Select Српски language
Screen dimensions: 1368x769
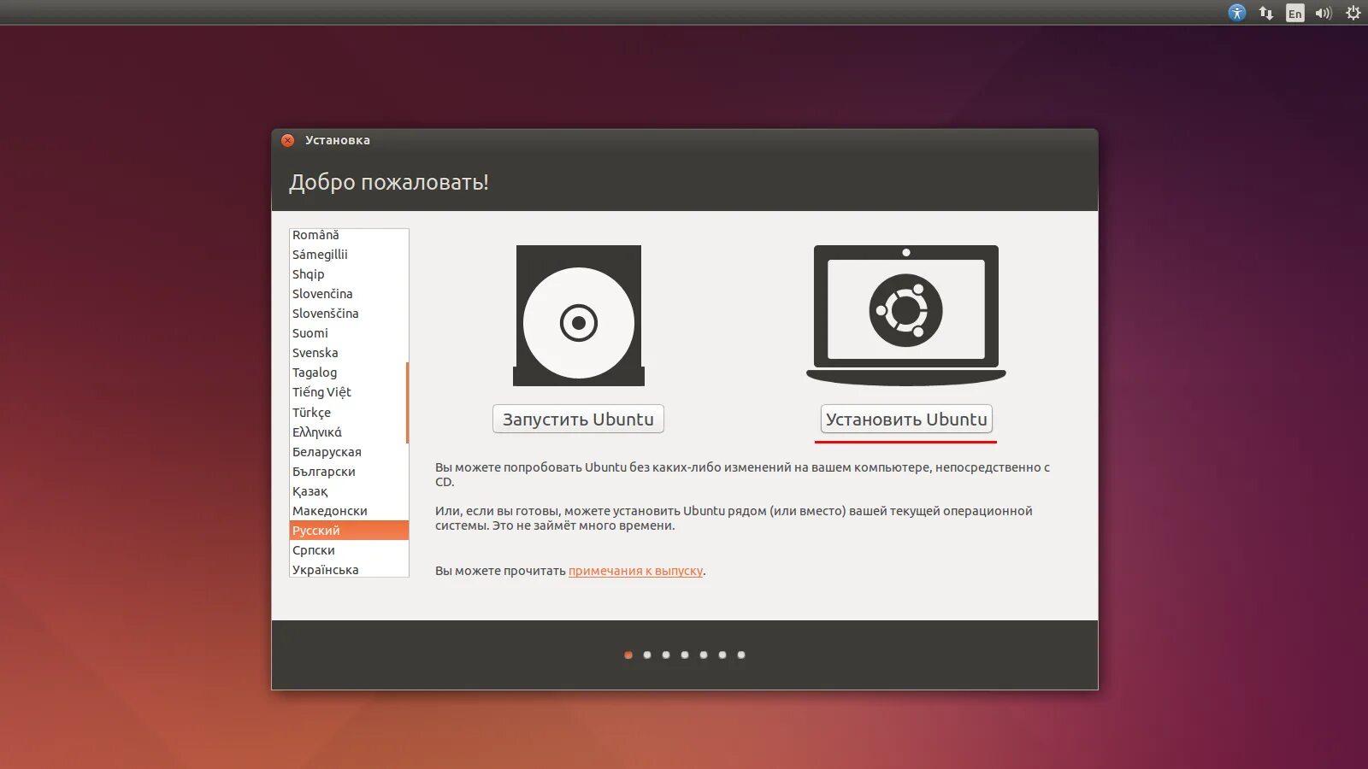tap(349, 550)
